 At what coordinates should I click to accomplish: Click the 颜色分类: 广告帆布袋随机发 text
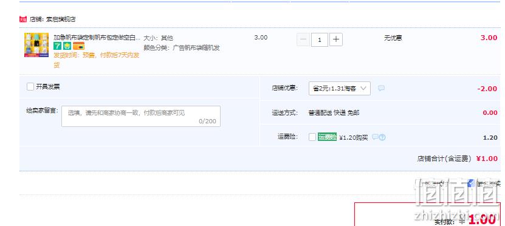click(x=182, y=48)
